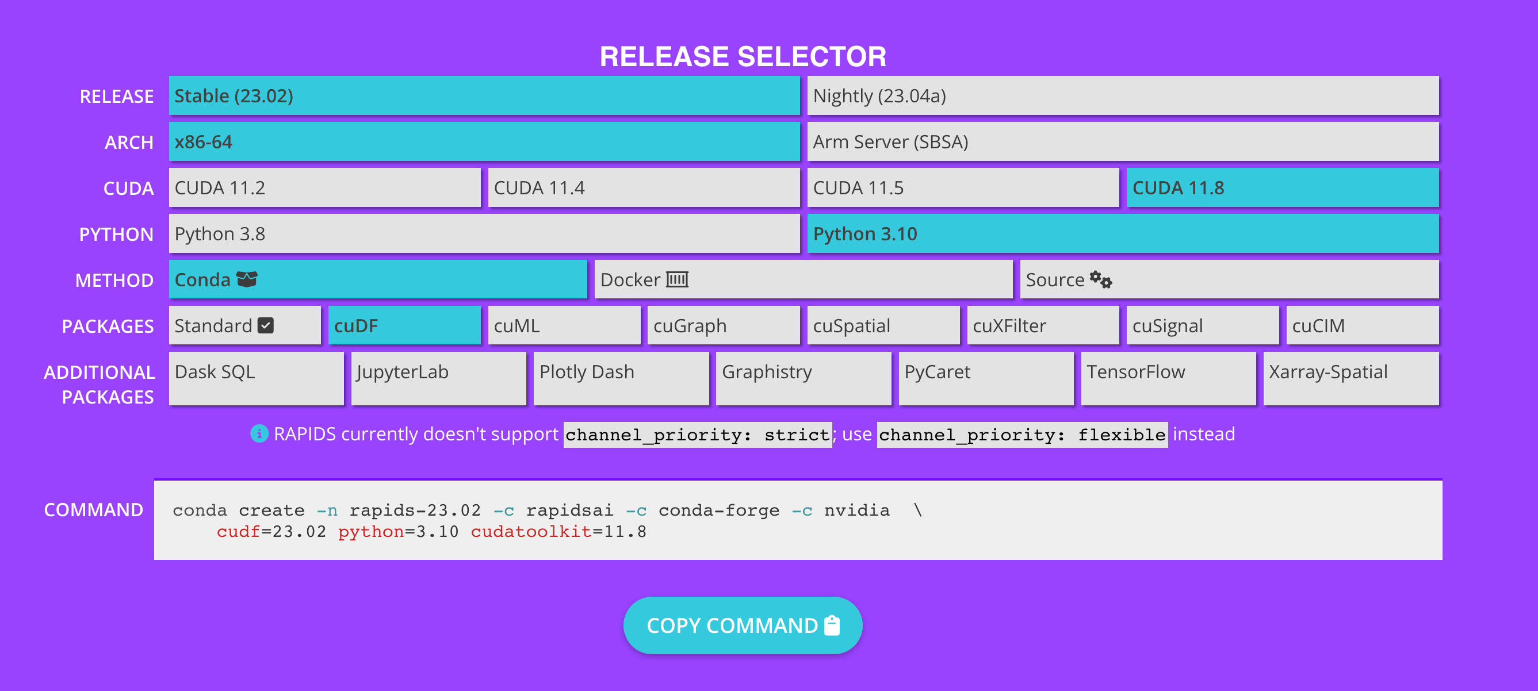Viewport: 1538px width, 691px height.
Task: Click the Conda box icon
Action: coord(247,279)
